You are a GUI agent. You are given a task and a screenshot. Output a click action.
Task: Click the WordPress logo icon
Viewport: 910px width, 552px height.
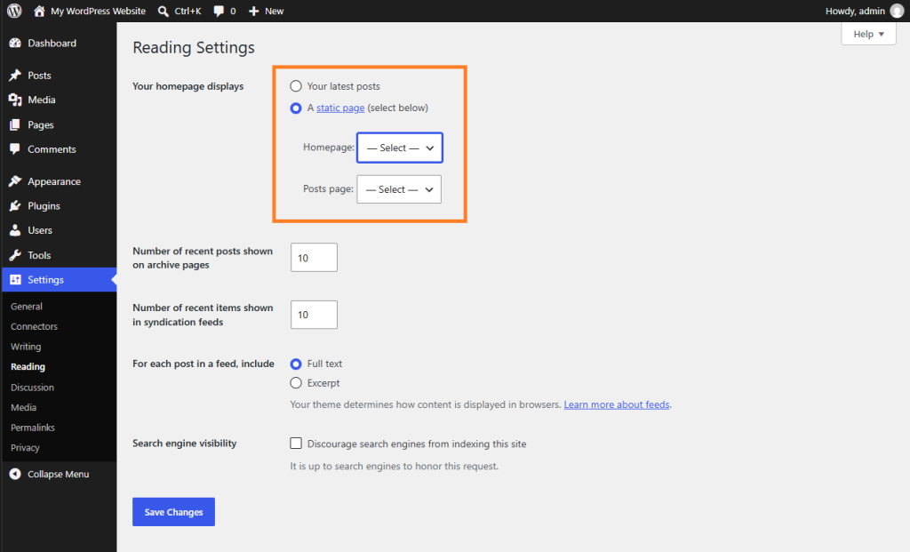coord(14,11)
